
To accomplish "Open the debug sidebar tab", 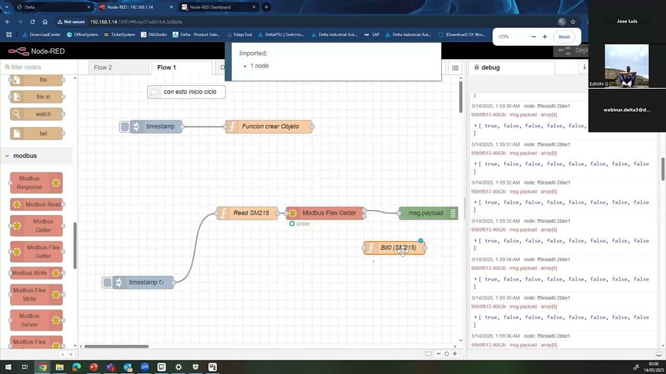I will (511, 68).
